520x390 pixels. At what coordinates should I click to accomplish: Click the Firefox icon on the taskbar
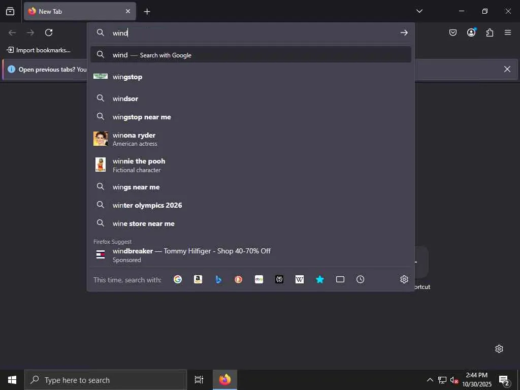click(225, 380)
